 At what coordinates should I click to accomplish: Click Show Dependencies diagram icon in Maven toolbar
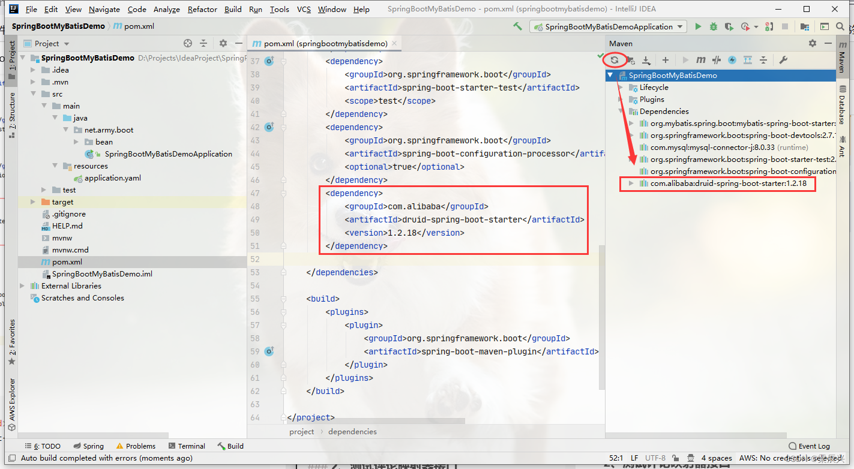coord(748,60)
